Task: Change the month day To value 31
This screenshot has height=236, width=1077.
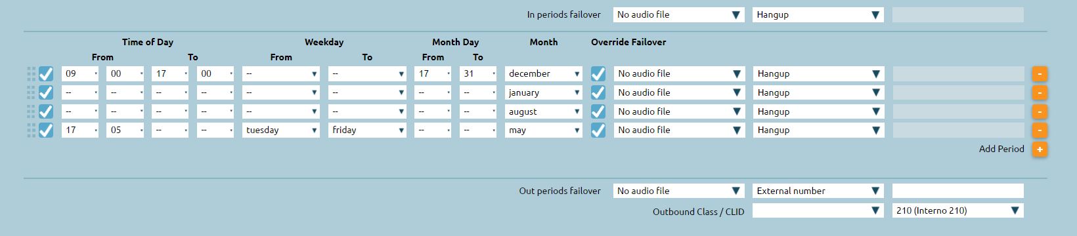Action: pos(478,73)
